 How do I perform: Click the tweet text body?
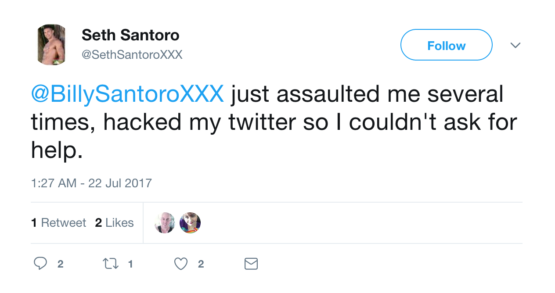coord(274,122)
